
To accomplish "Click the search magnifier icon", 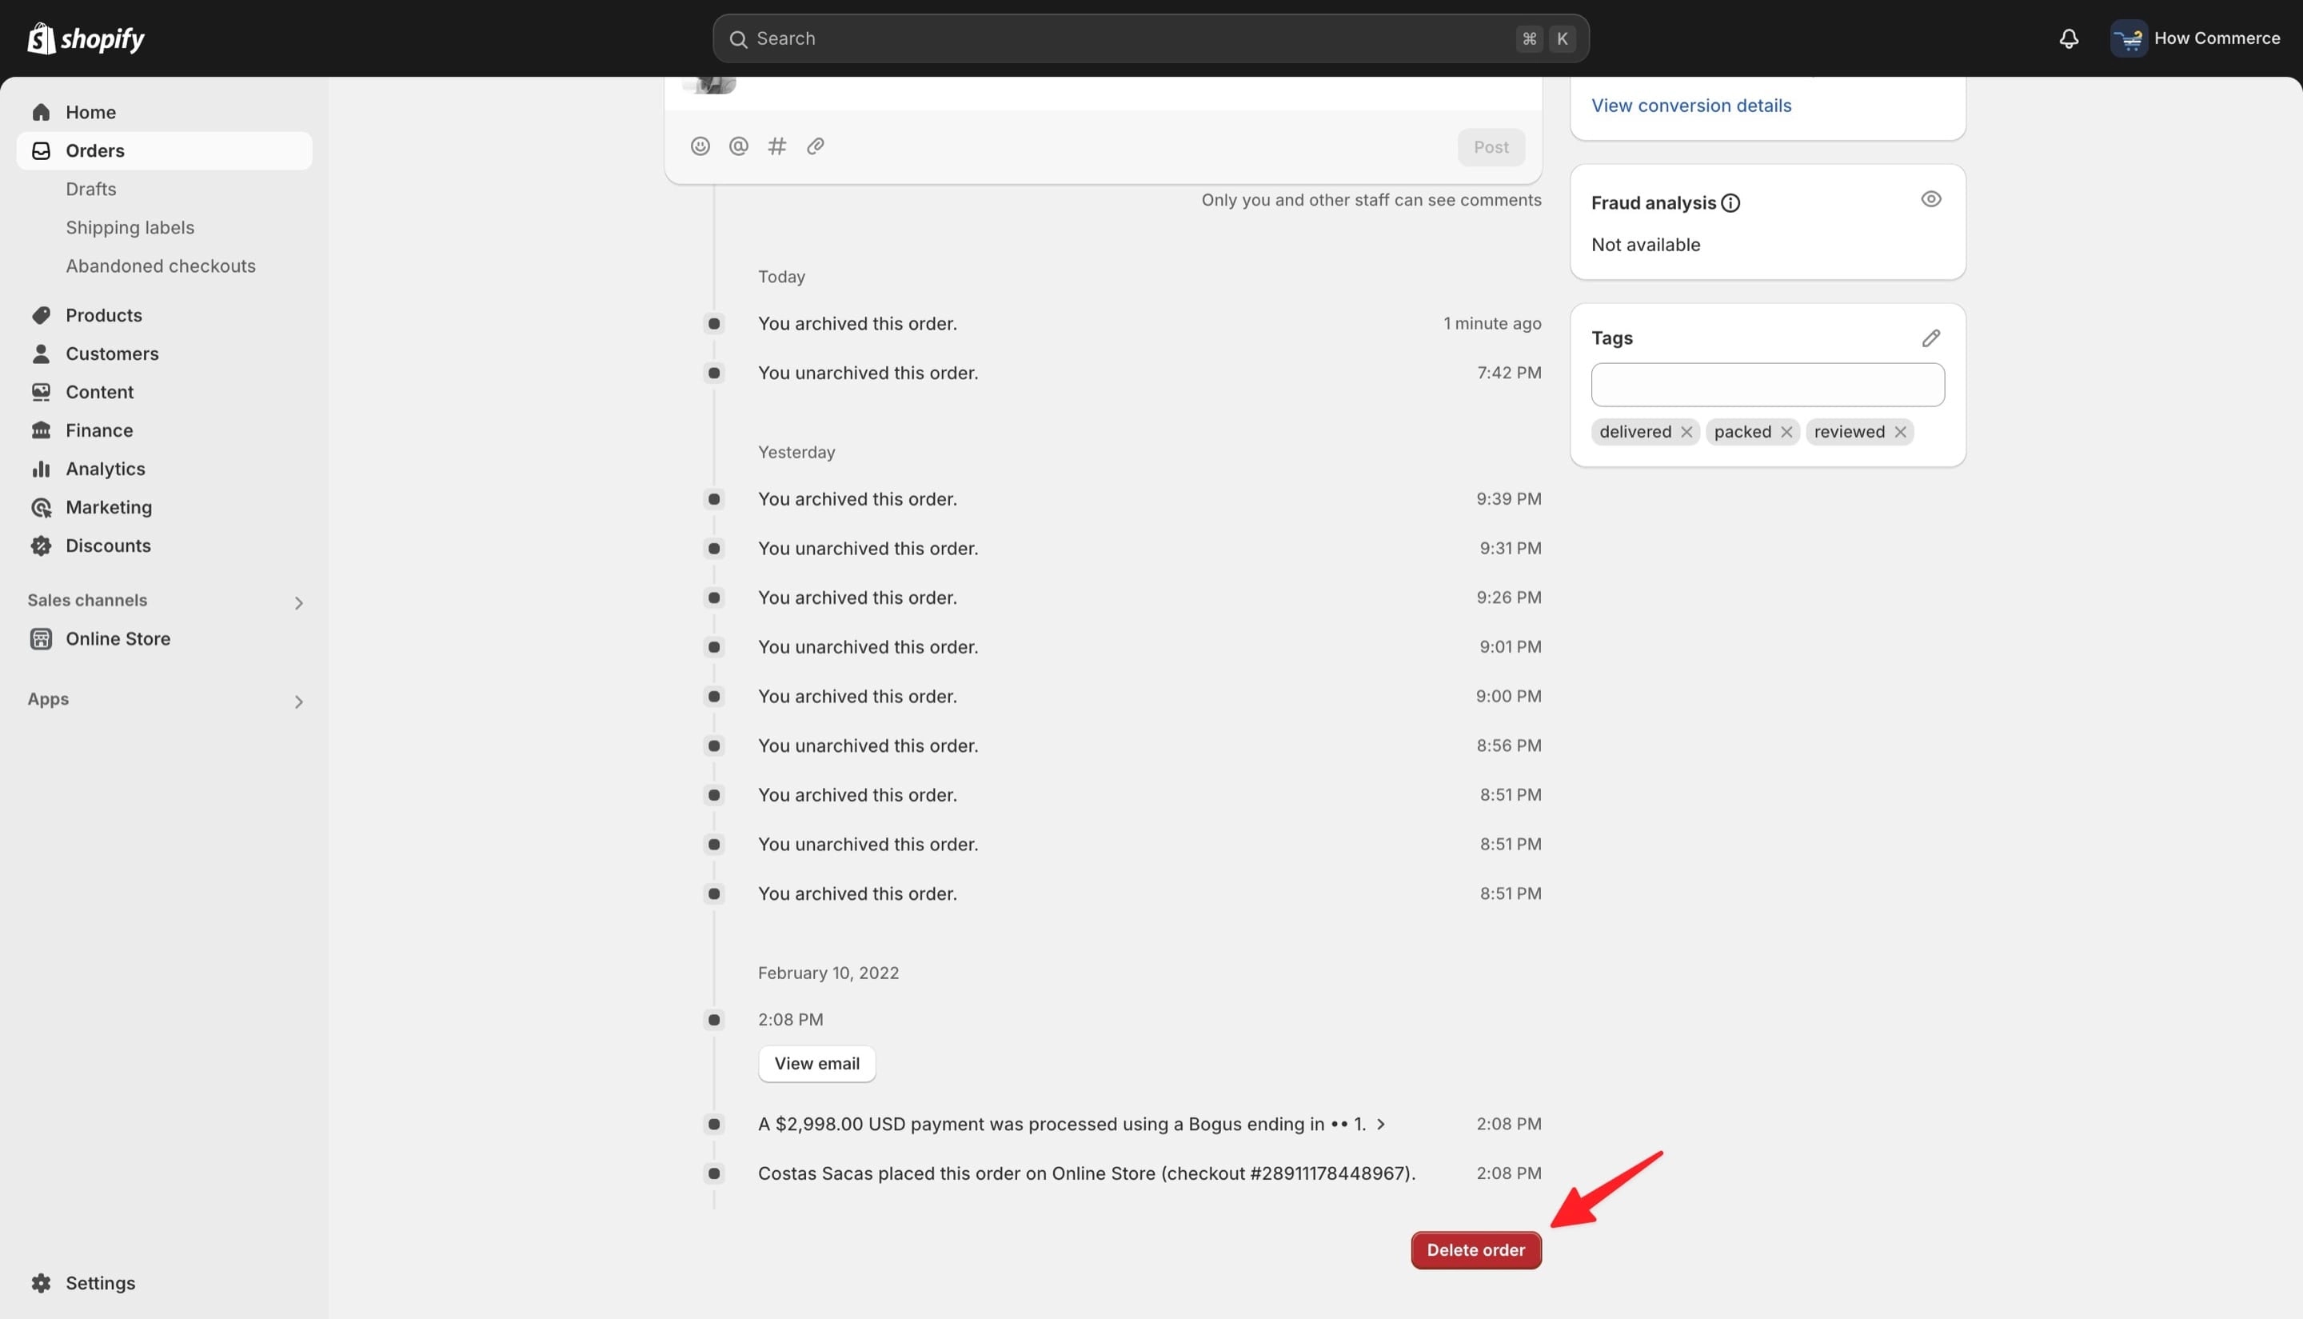I will click(738, 39).
